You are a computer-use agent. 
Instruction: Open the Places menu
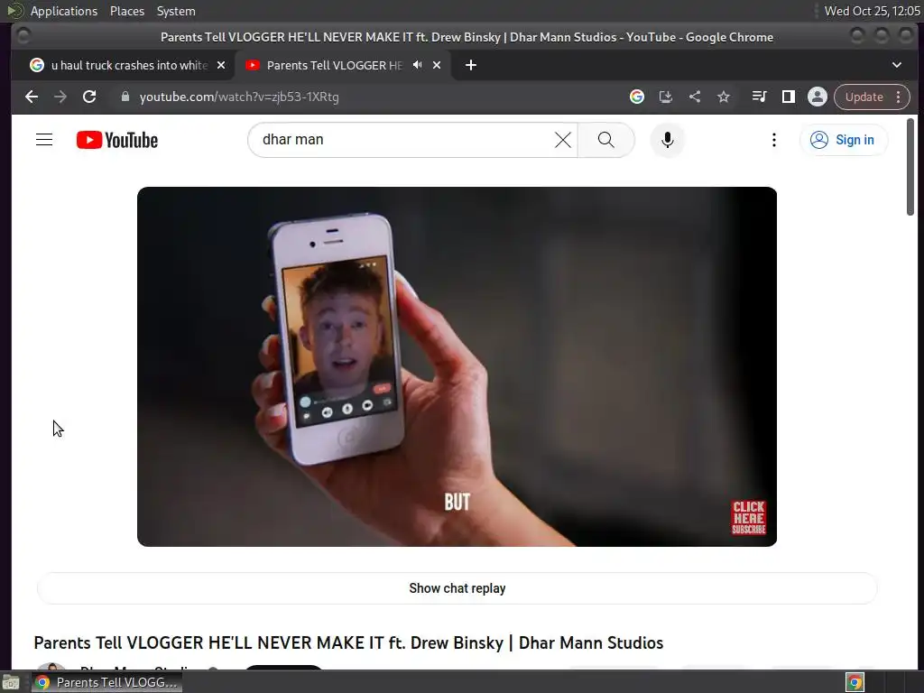click(126, 11)
